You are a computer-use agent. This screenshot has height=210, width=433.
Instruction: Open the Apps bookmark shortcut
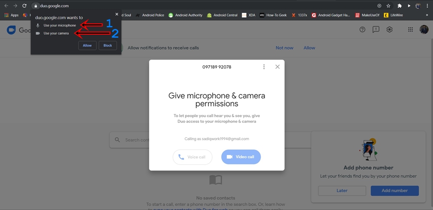point(11,15)
